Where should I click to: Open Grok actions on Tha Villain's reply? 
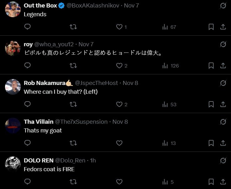tap(223, 122)
